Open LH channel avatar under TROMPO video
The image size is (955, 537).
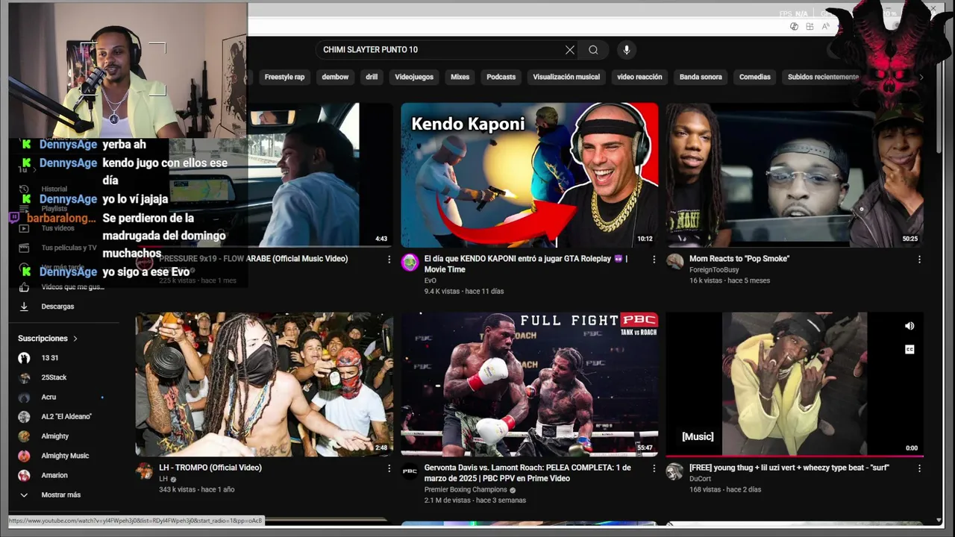145,471
